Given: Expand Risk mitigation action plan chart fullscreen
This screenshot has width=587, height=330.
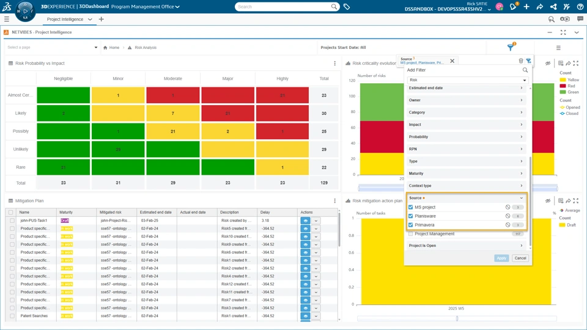Looking at the screenshot, I should point(576,200).
